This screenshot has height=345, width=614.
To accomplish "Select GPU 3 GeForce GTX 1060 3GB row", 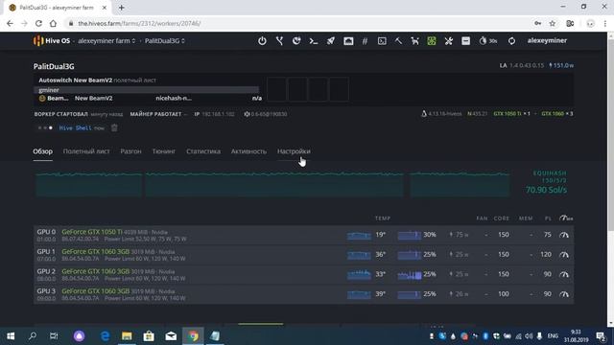I will pos(303,294).
